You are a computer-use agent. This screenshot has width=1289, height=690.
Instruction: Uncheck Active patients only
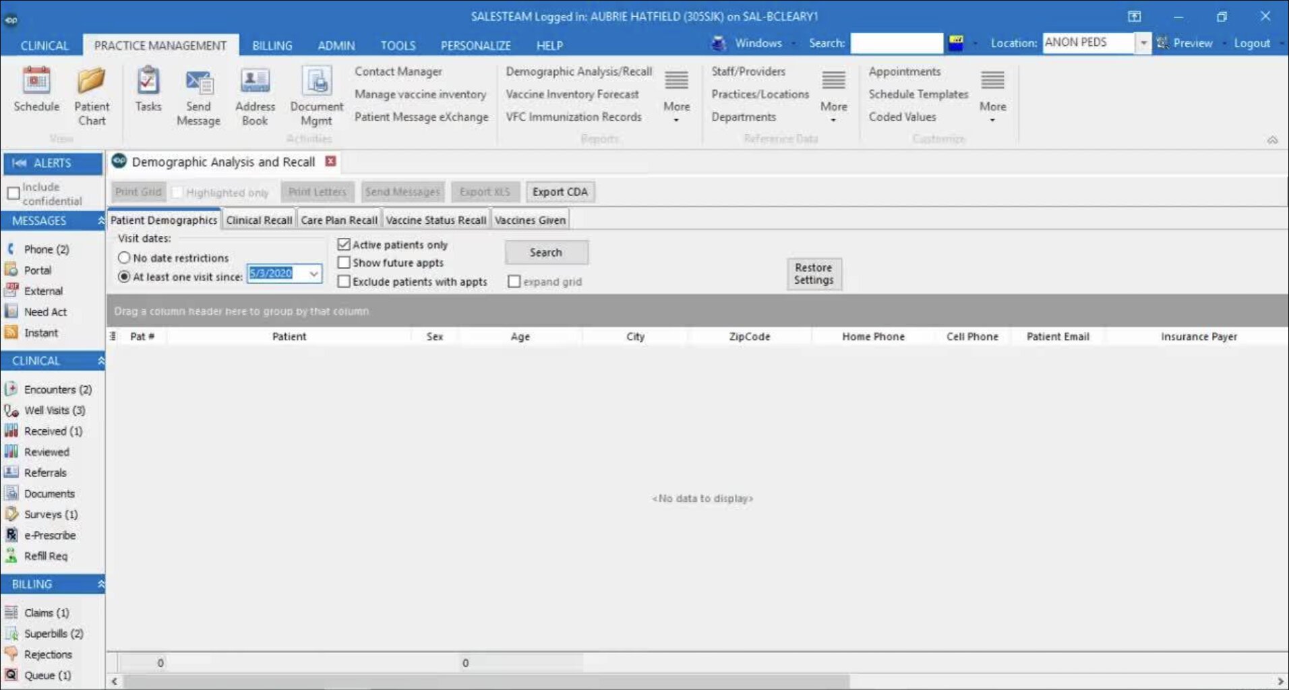tap(344, 245)
